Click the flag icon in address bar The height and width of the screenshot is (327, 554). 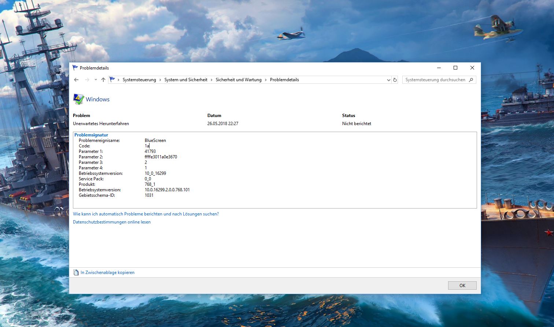pyautogui.click(x=112, y=79)
